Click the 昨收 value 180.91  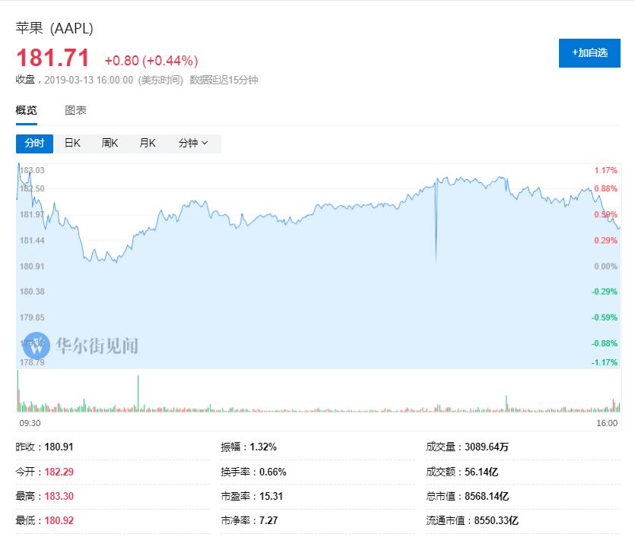pyautogui.click(x=59, y=447)
